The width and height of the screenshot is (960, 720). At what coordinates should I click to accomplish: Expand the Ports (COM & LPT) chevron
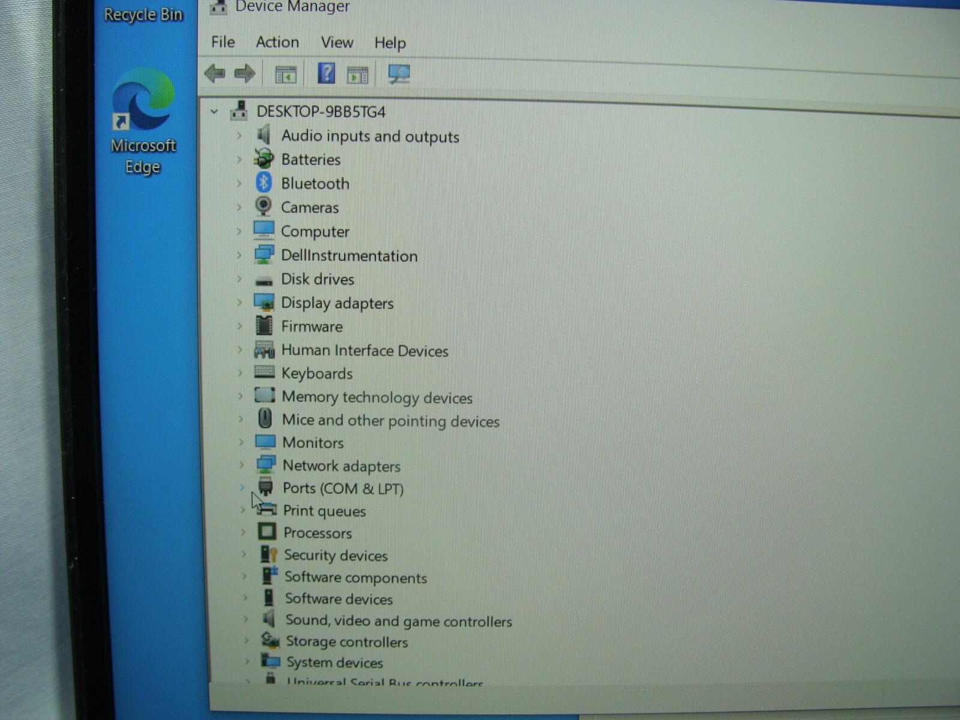(x=242, y=487)
